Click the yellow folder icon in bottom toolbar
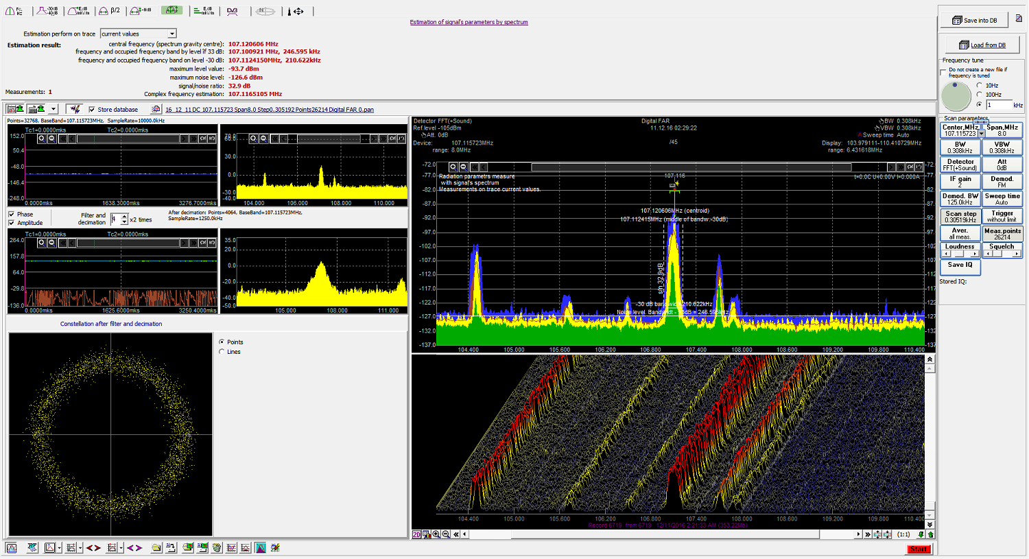Image resolution: width=1029 pixels, height=559 pixels. coord(156,548)
